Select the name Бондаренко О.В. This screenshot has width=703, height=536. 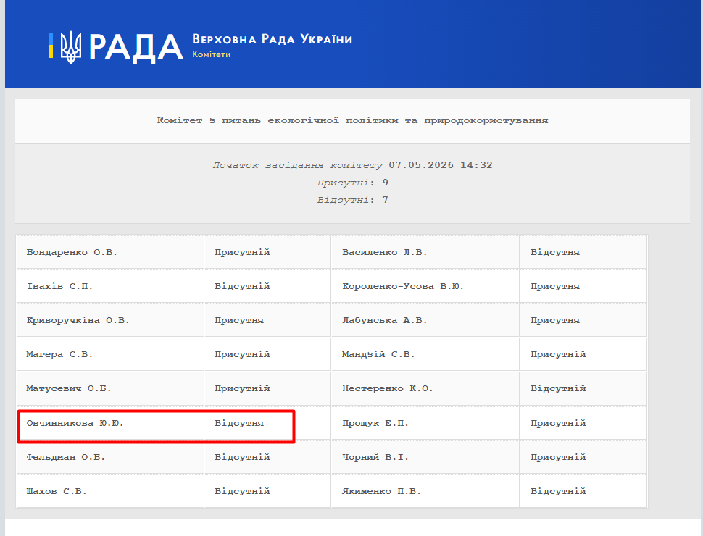(x=72, y=252)
